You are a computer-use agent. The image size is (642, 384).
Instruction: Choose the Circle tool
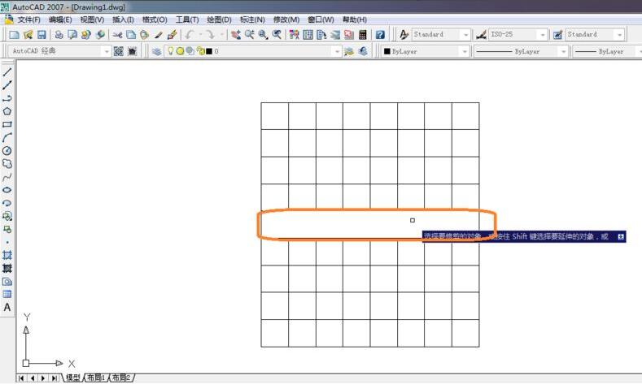7,150
